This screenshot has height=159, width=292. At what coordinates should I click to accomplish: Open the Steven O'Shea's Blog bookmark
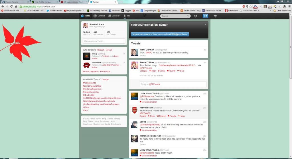tap(190, 11)
